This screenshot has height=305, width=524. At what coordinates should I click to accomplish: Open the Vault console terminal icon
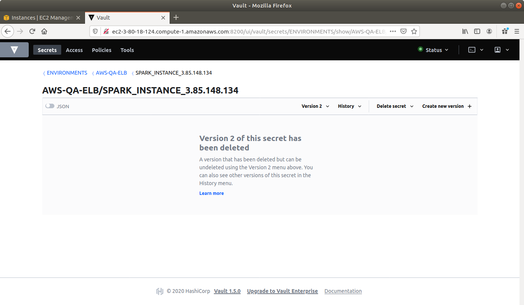coord(472,50)
